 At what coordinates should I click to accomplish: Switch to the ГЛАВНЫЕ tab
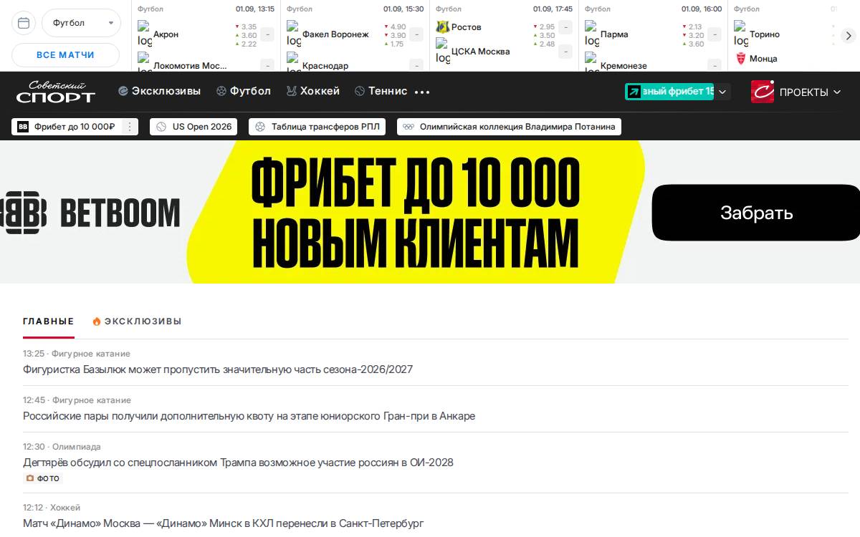click(49, 321)
